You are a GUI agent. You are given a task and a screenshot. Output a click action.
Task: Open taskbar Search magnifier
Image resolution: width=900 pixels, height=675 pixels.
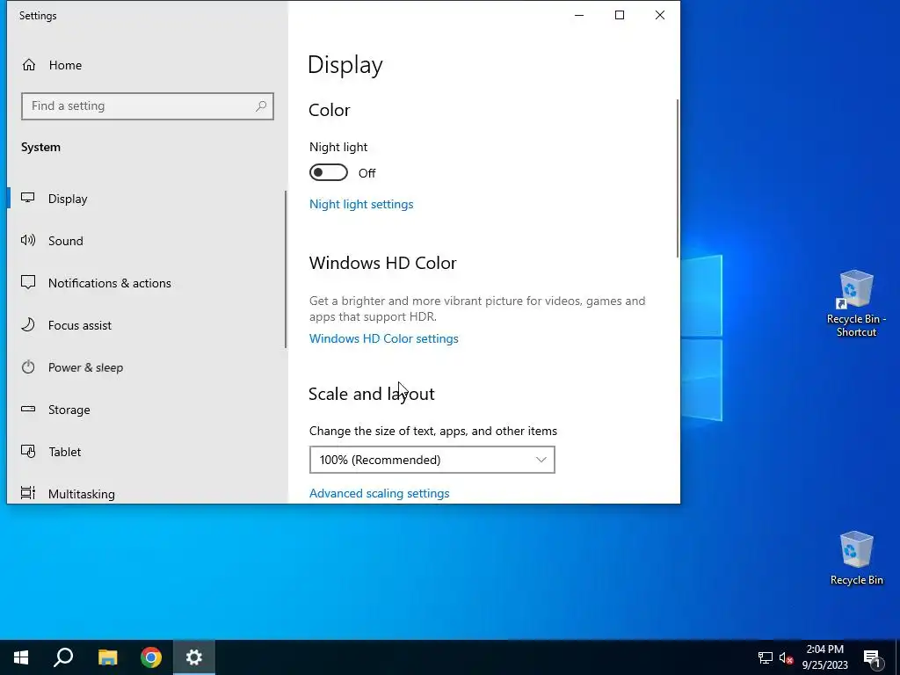[63, 657]
